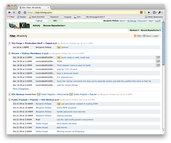Open the tyop in announce email changeset
This screenshot has width=171, height=143.
[67, 73]
